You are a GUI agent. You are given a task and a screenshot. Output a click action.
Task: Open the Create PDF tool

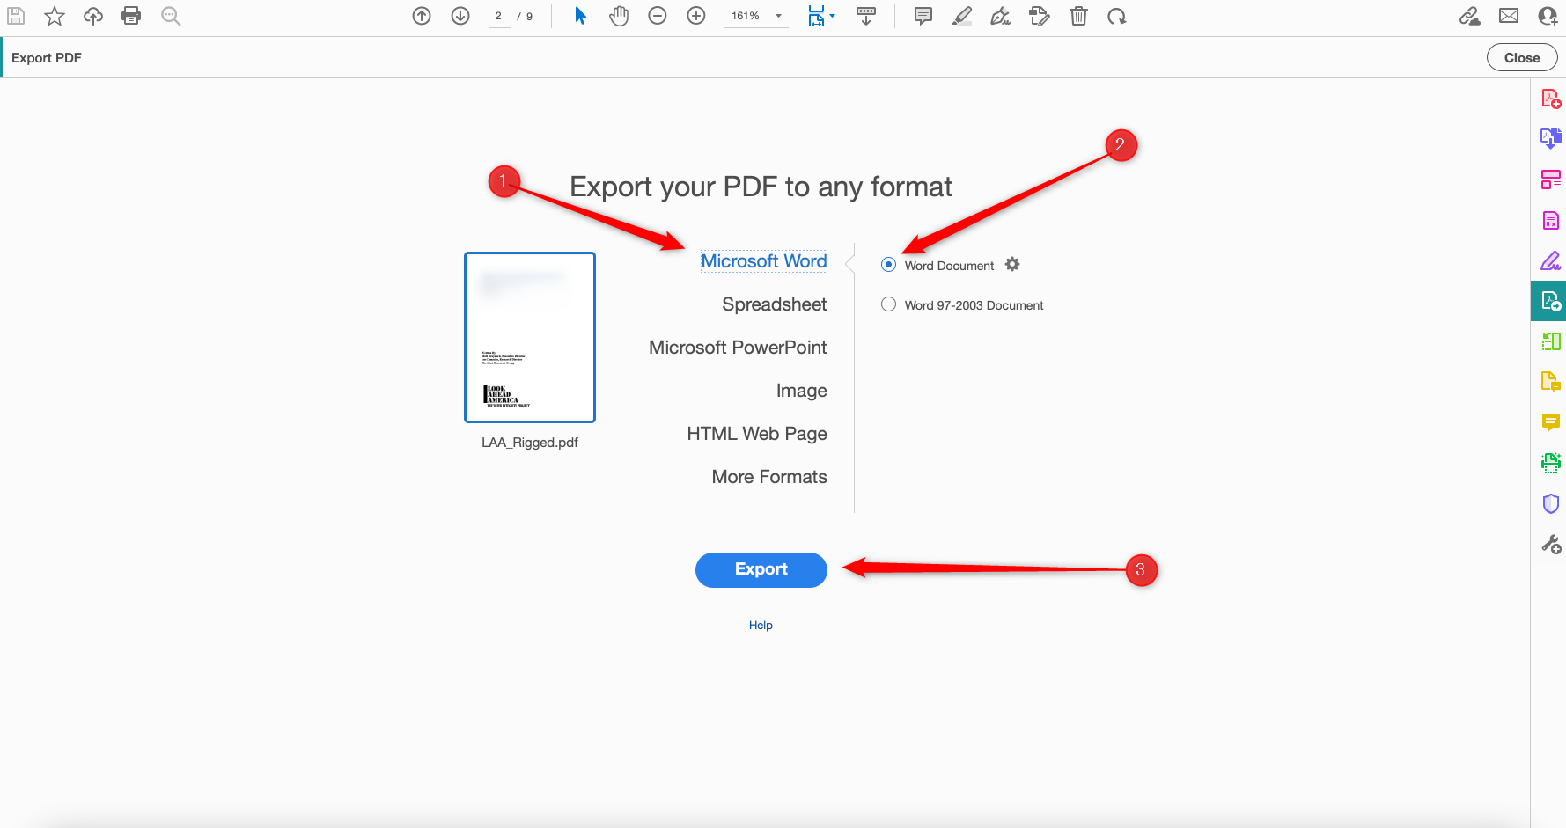tap(1551, 99)
